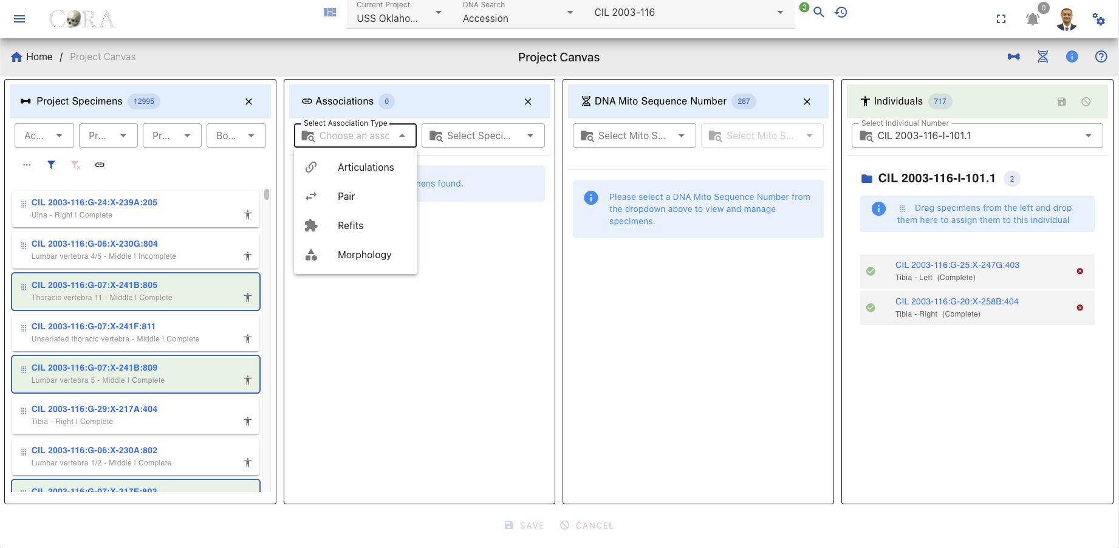Viewport: 1119px width, 548px height.
Task: Choose Articulations from association type menu
Action: click(355, 167)
